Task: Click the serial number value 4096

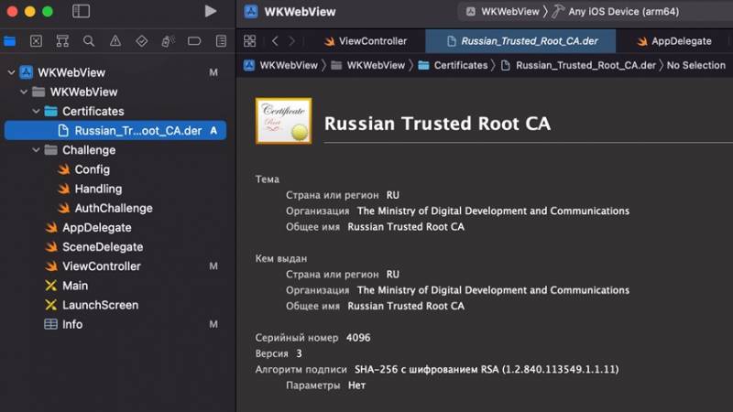Action: 358,338
